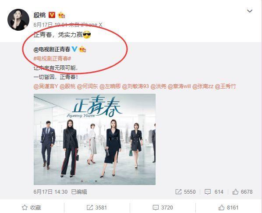
Task: Open the post options chevron menu
Action: 250,11
